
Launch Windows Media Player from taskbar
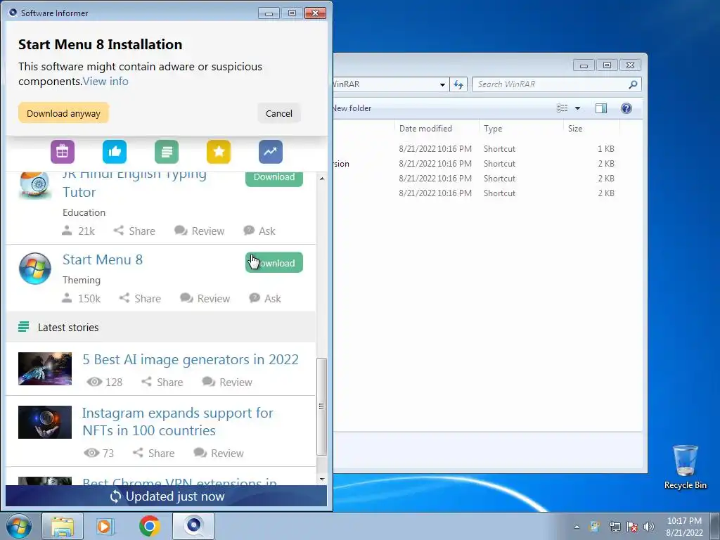[x=105, y=526]
